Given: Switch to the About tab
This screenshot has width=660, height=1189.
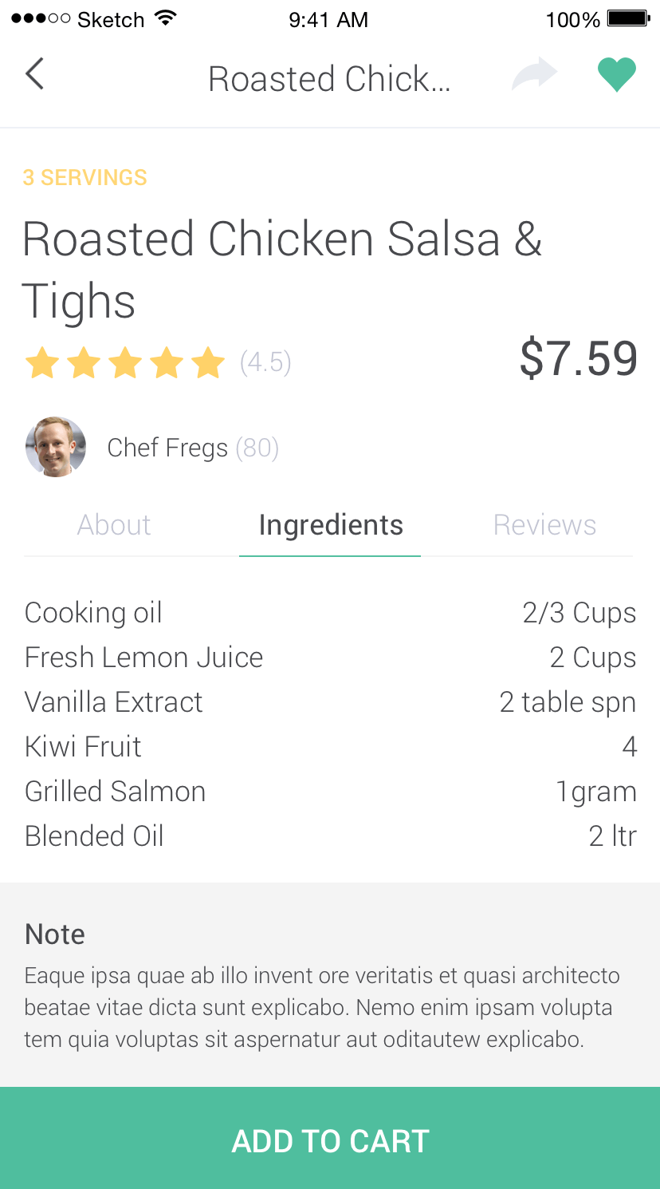Looking at the screenshot, I should click(x=114, y=525).
